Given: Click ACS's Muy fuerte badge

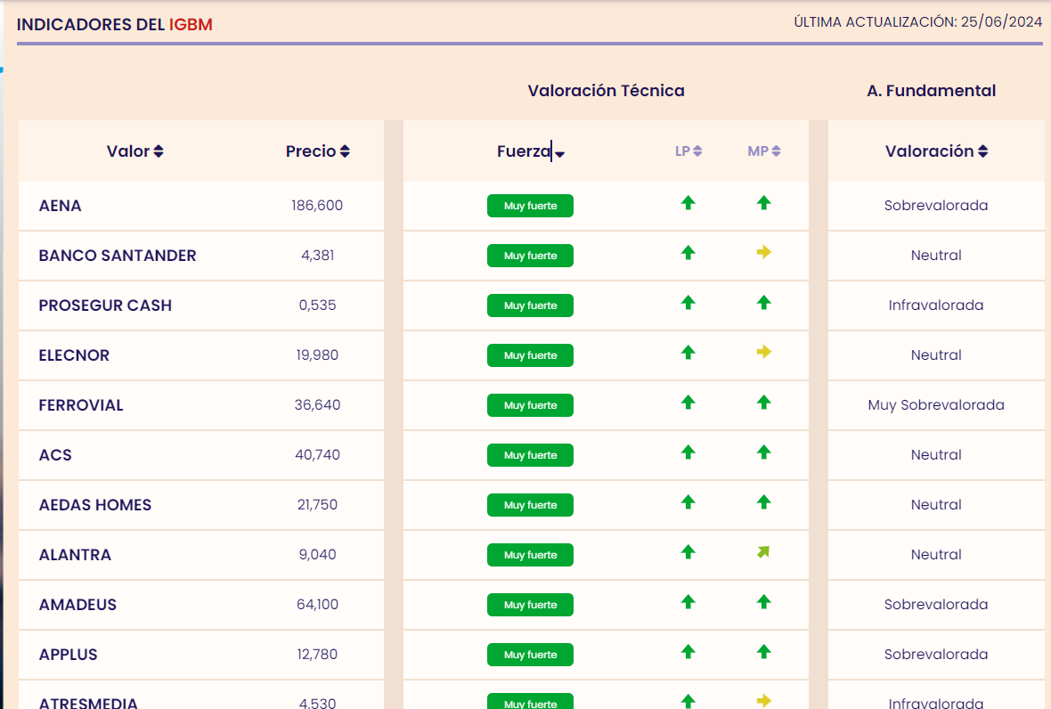Looking at the screenshot, I should (x=530, y=456).
